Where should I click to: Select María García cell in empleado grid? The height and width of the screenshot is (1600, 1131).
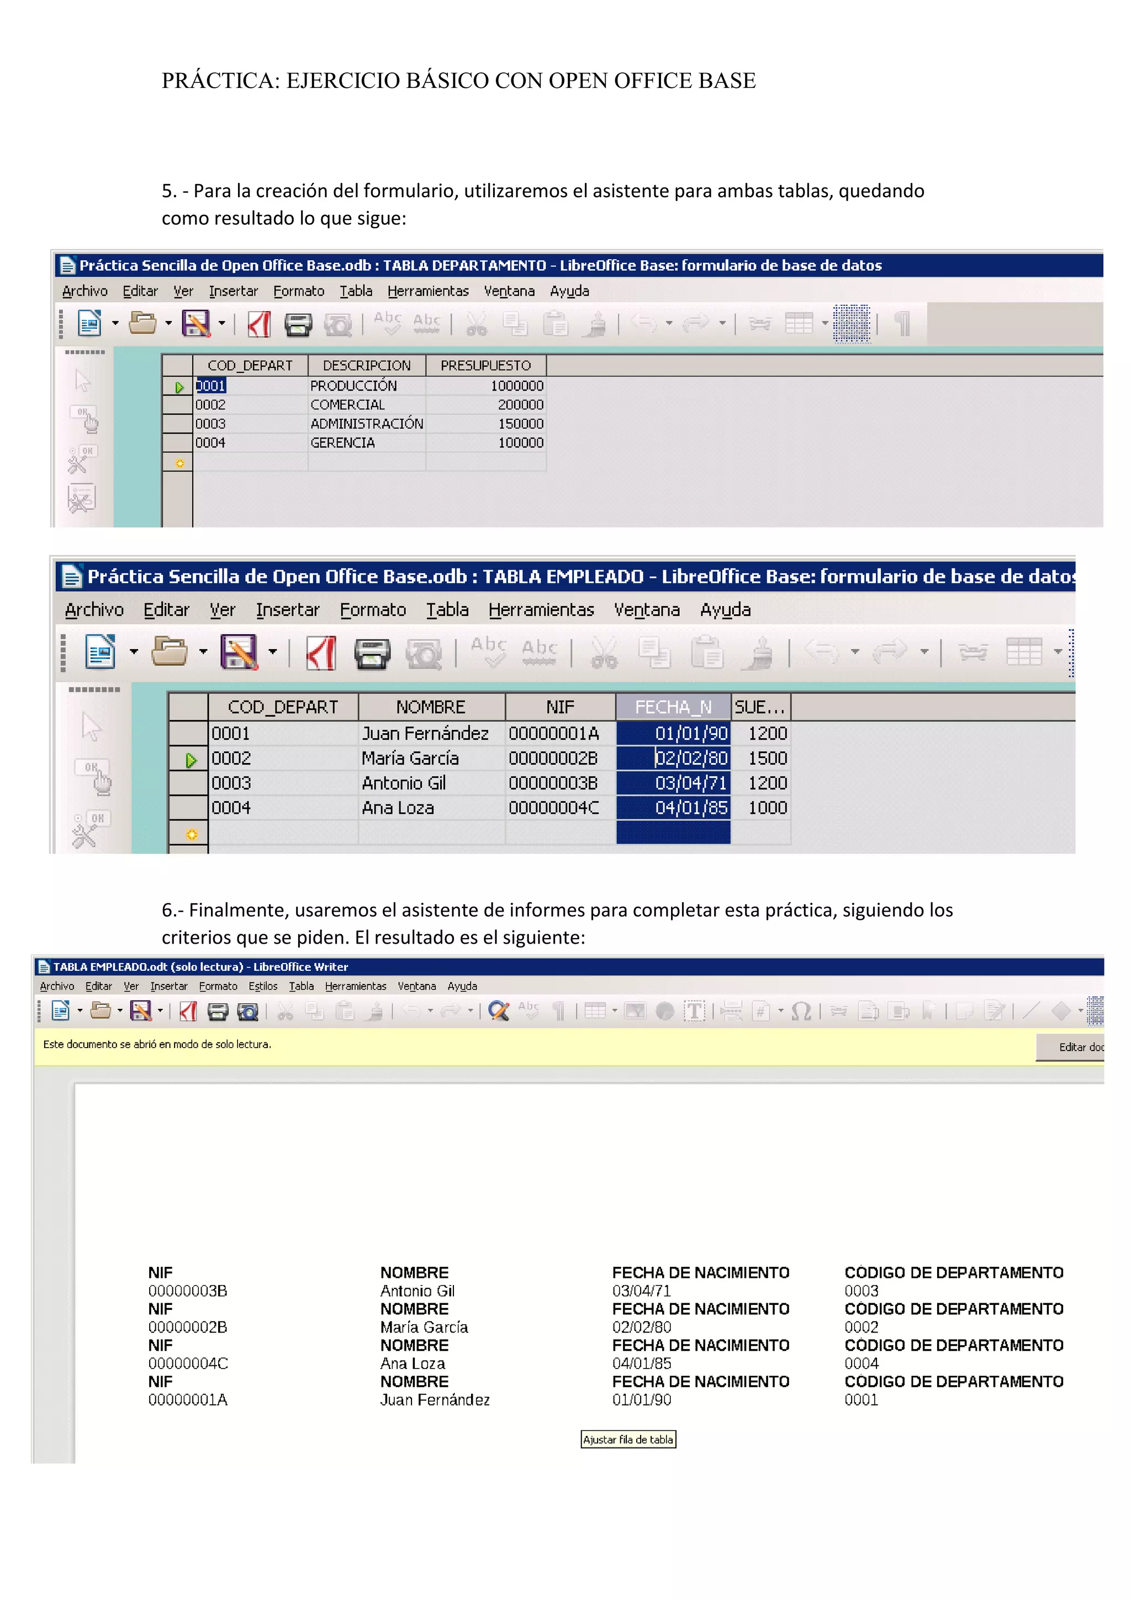click(432, 758)
